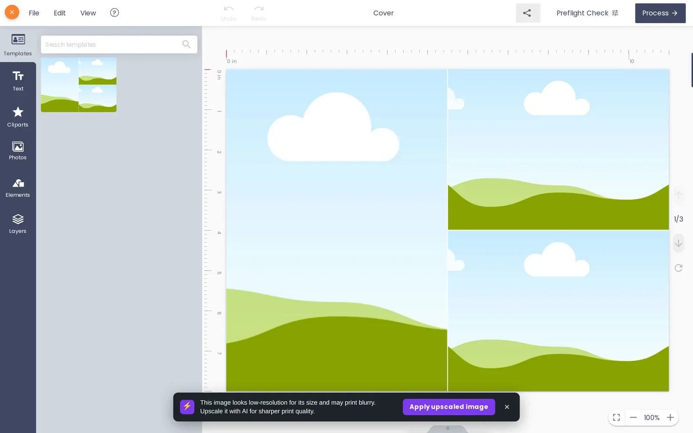This screenshot has width=693, height=433.
Task: Open the Cliparts panel
Action: (18, 117)
